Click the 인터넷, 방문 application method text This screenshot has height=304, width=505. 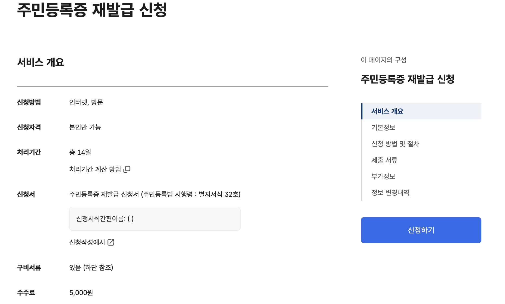[86, 102]
